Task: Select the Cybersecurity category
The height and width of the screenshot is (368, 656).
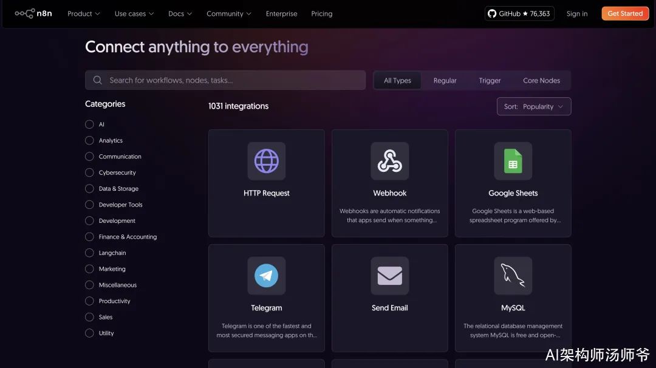Action: click(x=111, y=172)
